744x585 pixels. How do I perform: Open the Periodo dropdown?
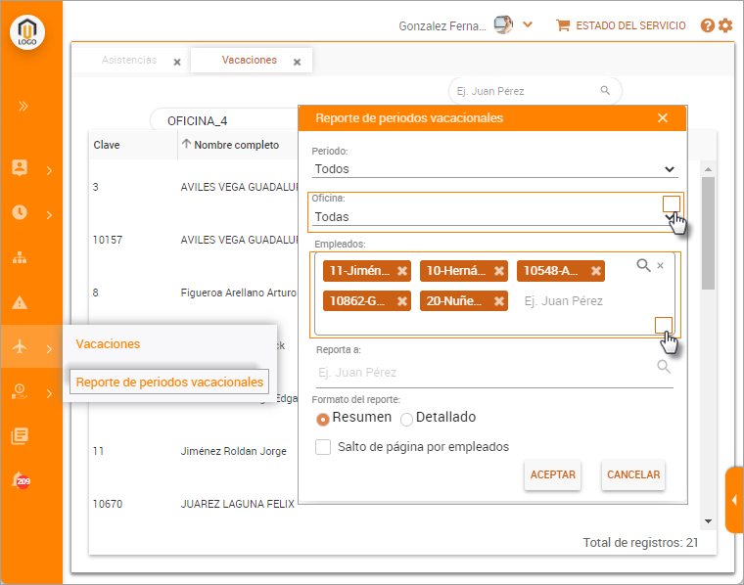click(x=493, y=169)
